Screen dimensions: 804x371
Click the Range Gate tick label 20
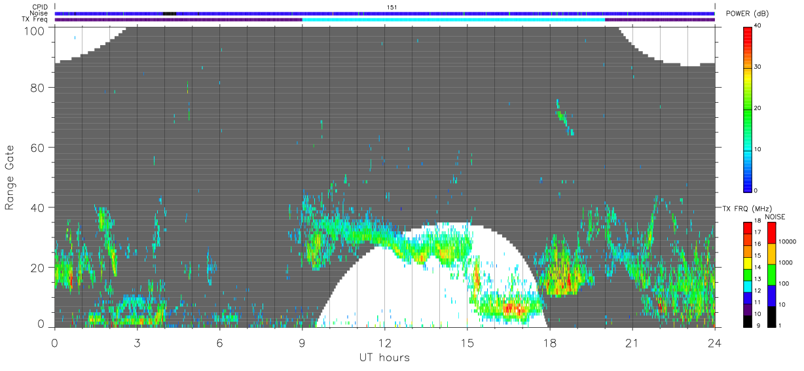39,268
